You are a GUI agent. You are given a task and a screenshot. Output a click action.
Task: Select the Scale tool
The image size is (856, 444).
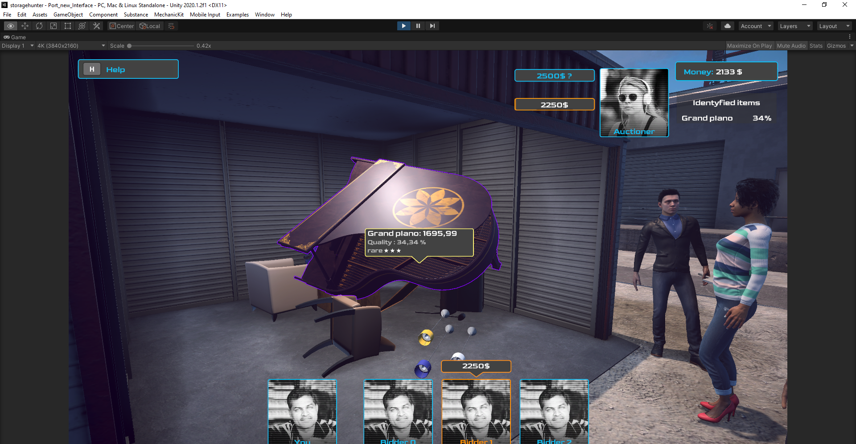pos(53,26)
